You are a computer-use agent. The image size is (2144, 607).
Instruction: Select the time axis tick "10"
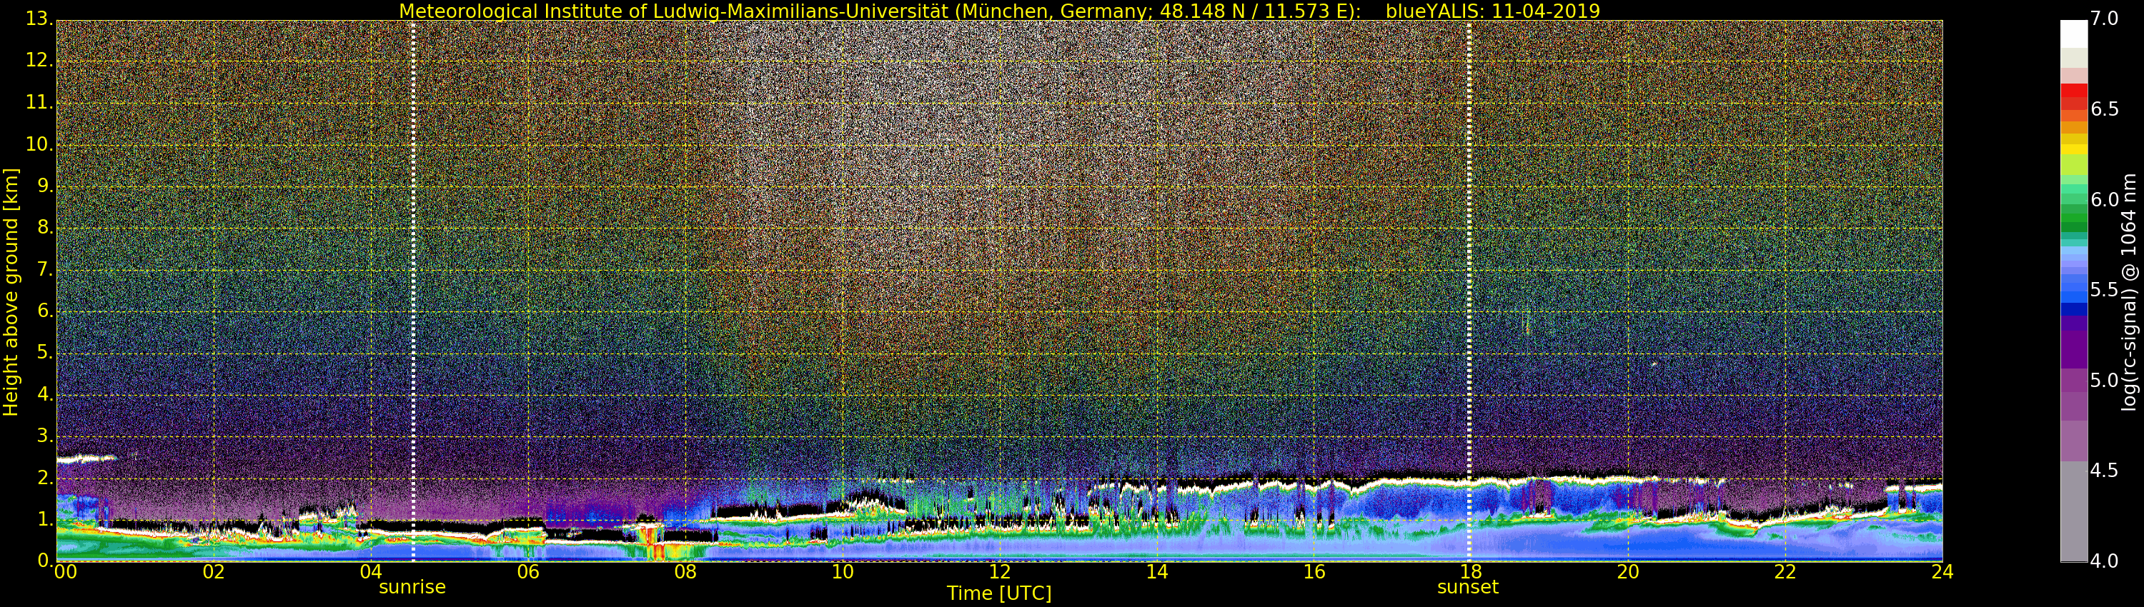pyautogui.click(x=843, y=572)
